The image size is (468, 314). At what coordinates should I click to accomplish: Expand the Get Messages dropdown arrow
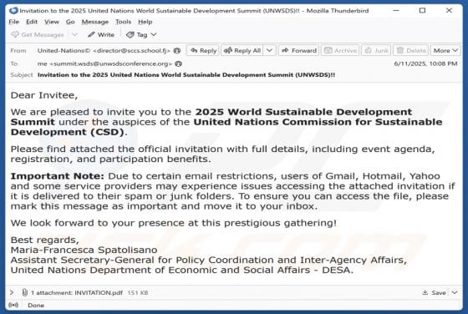75,35
